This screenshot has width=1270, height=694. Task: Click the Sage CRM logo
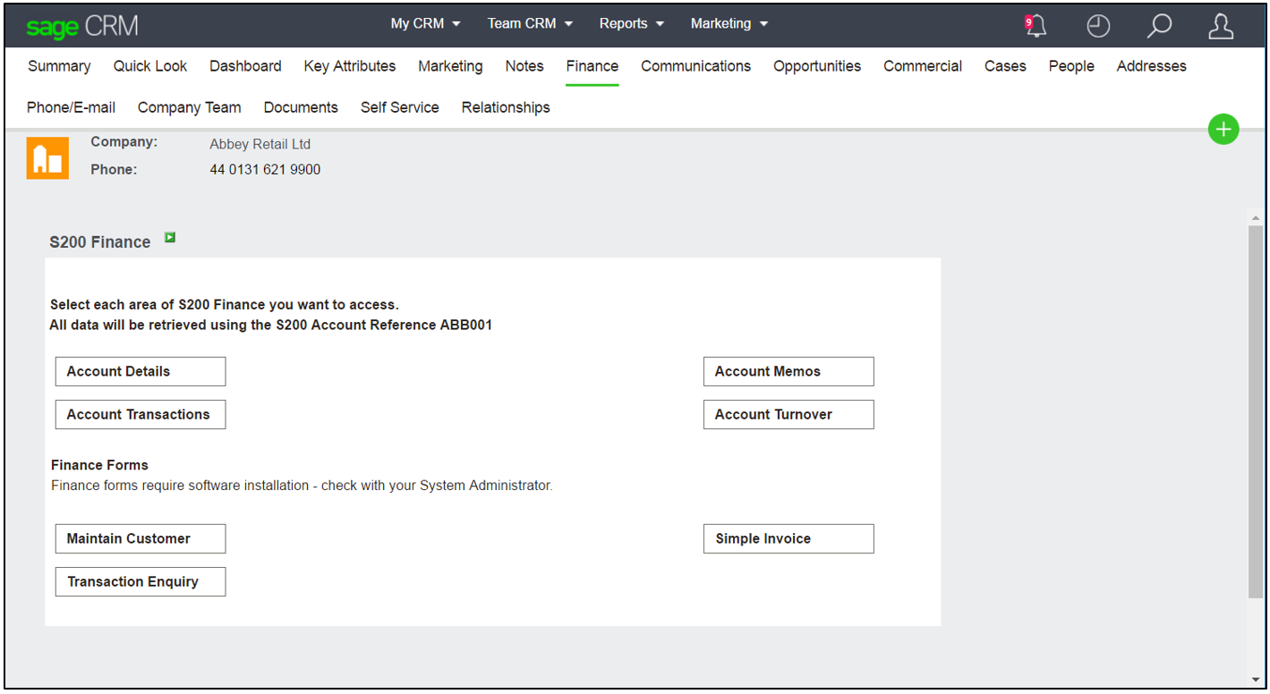click(82, 26)
